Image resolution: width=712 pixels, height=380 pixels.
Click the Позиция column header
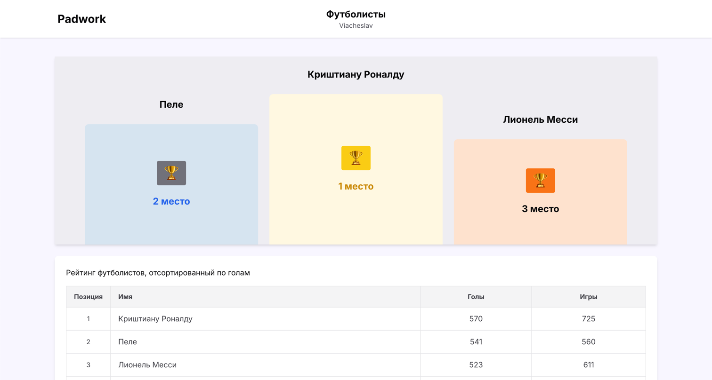[88, 297]
